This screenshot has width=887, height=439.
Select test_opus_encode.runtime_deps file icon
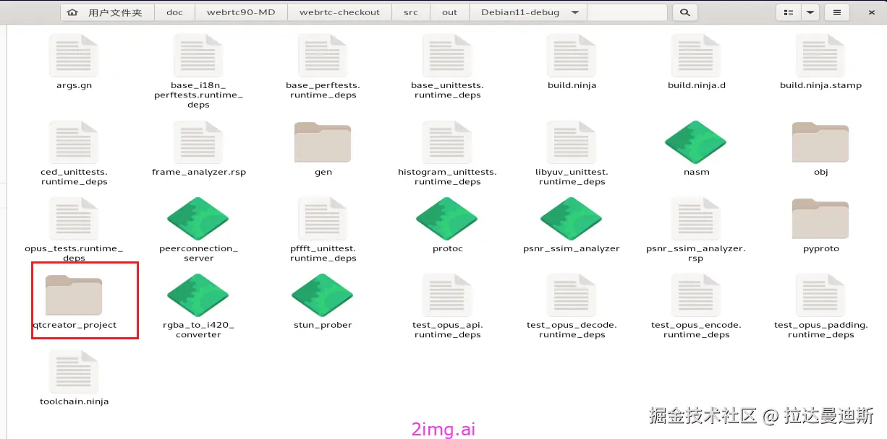pyautogui.click(x=696, y=296)
